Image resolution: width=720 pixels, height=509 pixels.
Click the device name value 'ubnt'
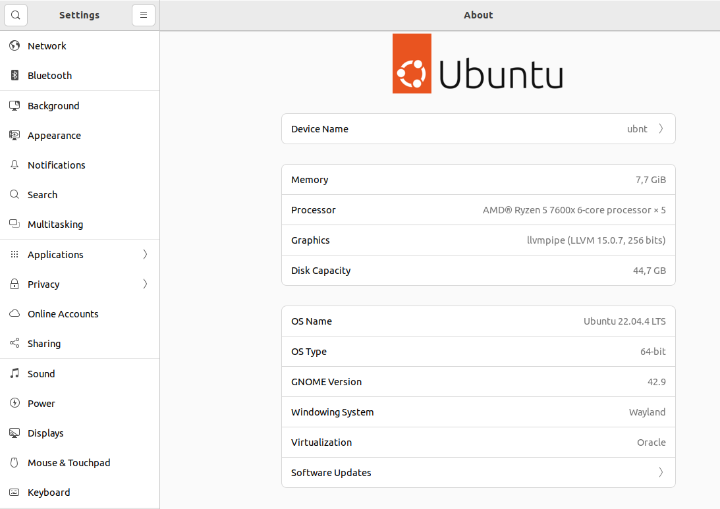(638, 129)
